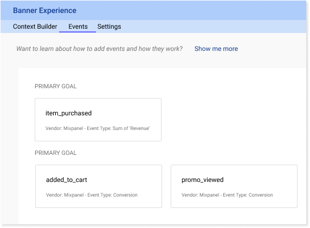Click the vendor line under added_to_cart
The width and height of the screenshot is (310, 228).
[92, 195]
